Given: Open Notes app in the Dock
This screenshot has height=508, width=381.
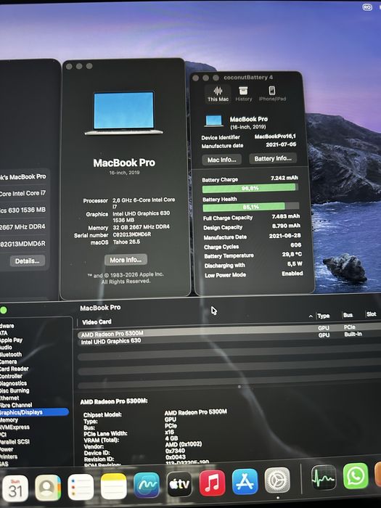Looking at the screenshot, I should [x=113, y=486].
